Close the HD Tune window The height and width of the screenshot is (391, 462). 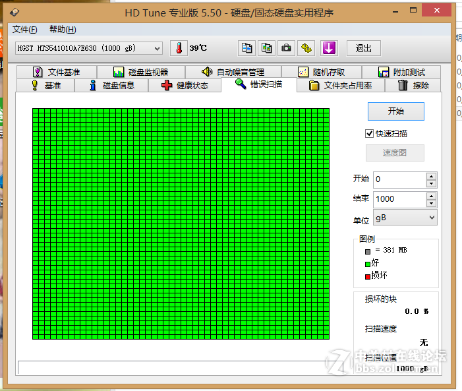tap(437, 11)
